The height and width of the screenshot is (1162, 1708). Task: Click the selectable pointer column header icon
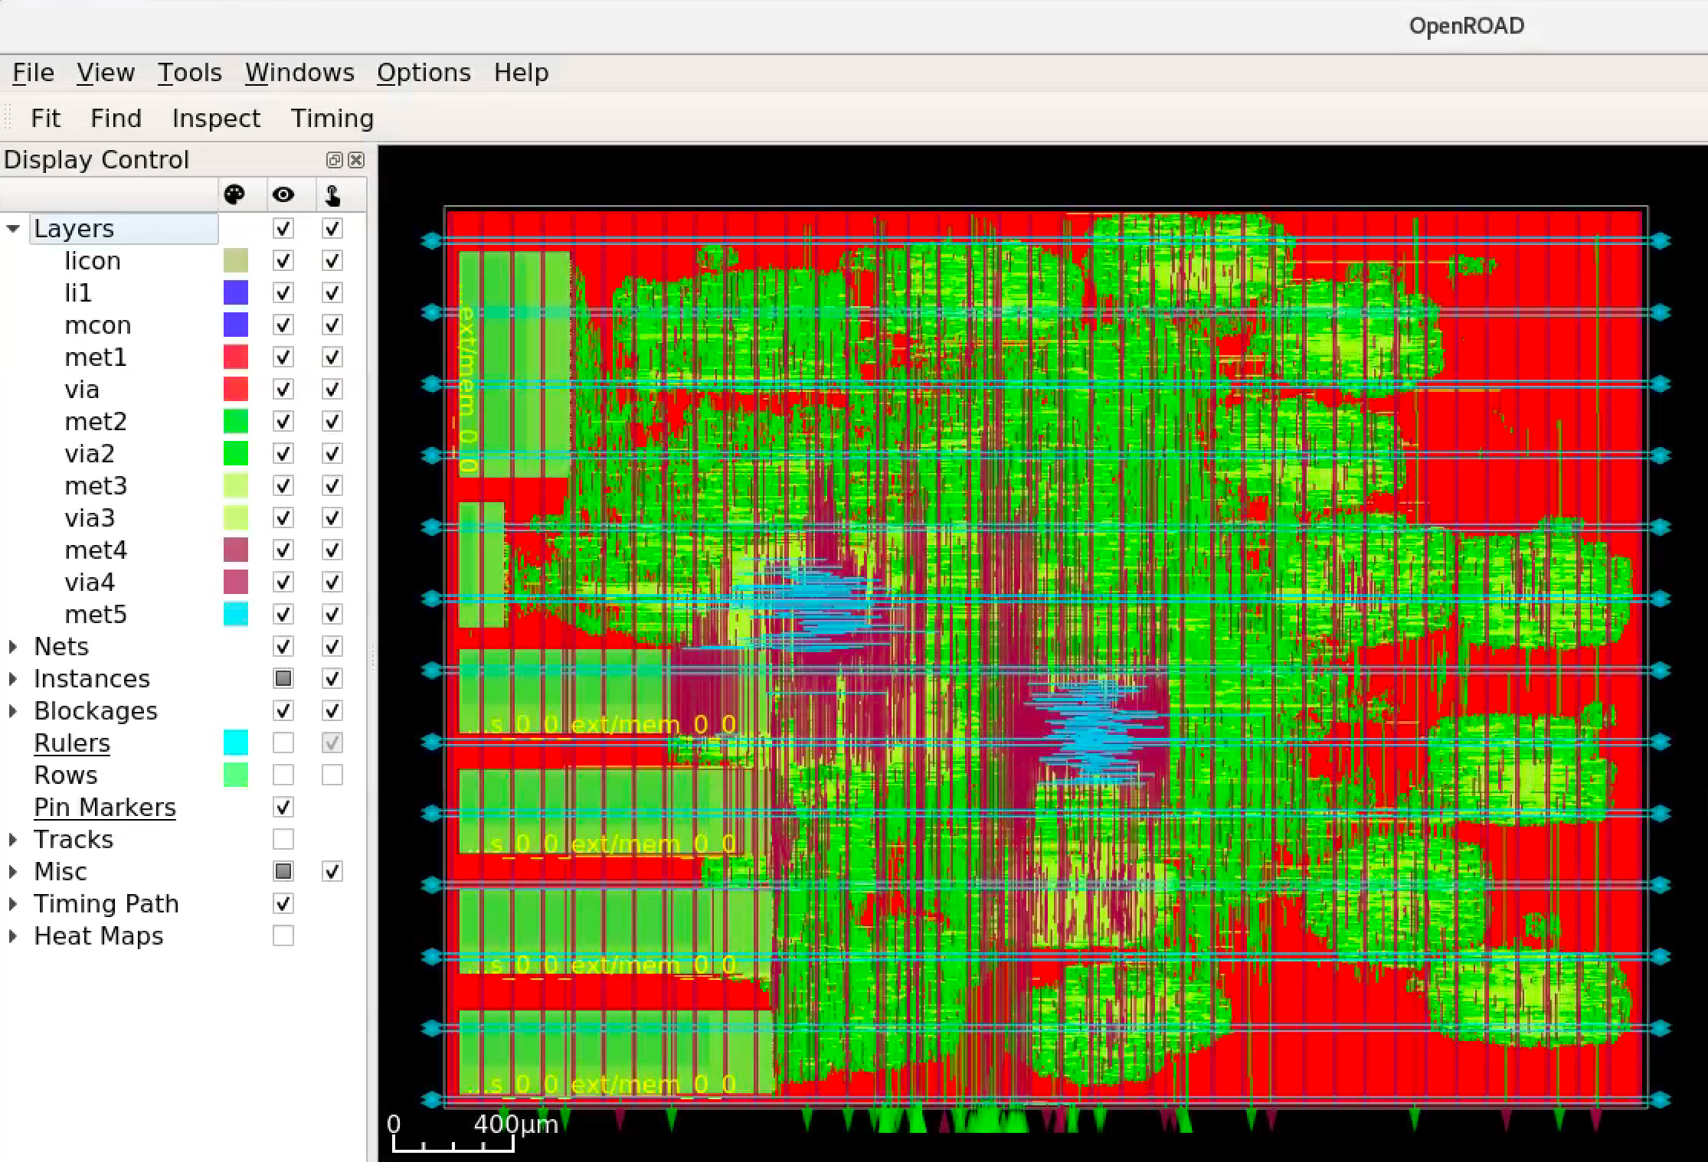click(332, 196)
